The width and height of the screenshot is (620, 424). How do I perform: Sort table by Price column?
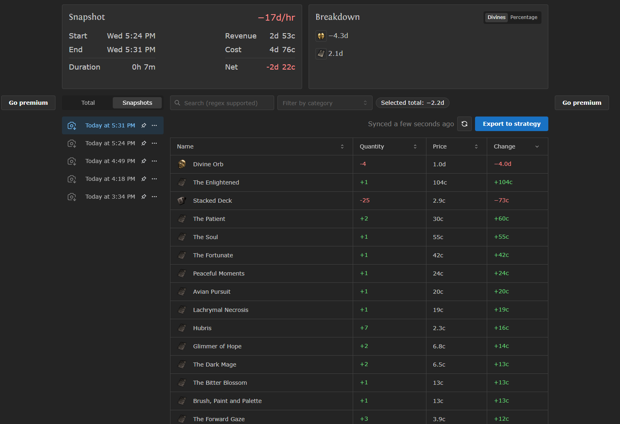(456, 146)
